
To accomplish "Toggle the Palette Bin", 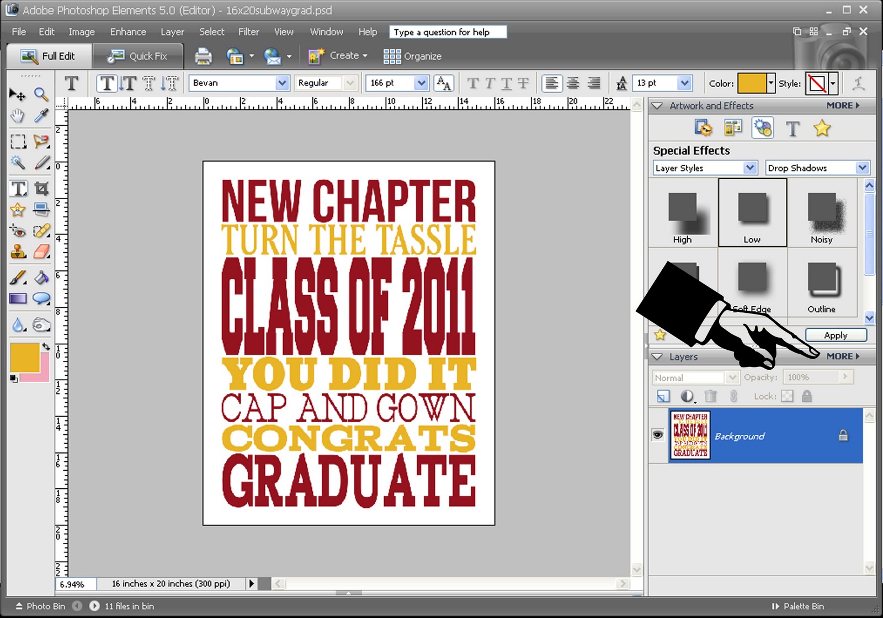I will coord(797,606).
